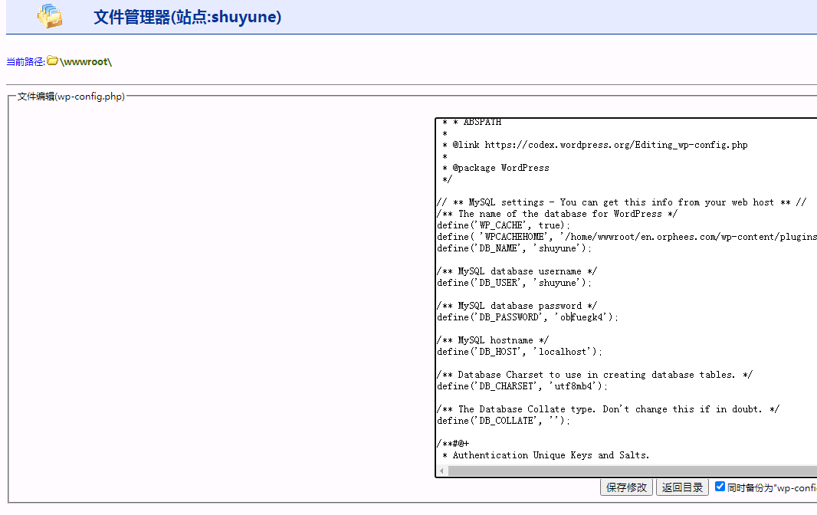Click the ABSPATH comment line
Image resolution: width=817 pixels, height=515 pixels.
(471, 122)
